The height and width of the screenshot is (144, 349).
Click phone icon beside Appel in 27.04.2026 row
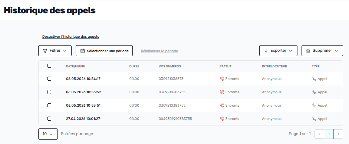[x=314, y=119]
